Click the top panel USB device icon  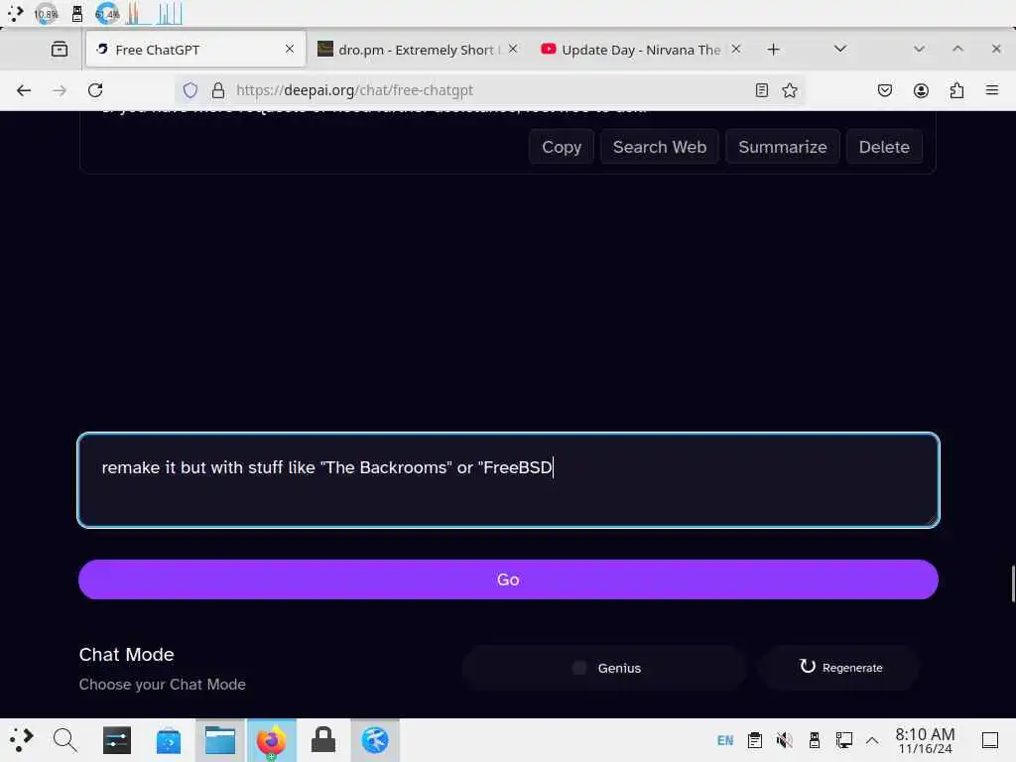pos(77,14)
